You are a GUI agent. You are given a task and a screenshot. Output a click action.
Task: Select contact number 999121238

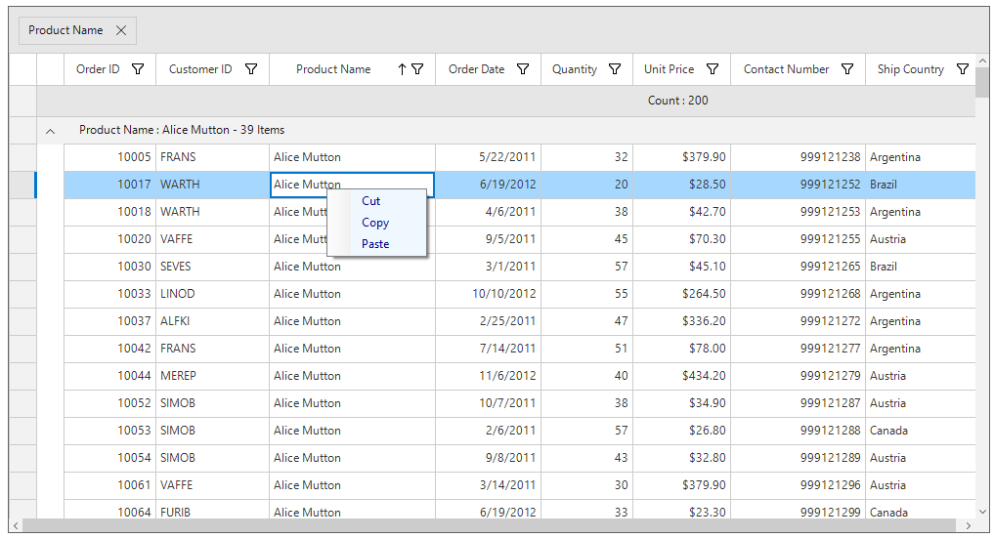pos(798,157)
